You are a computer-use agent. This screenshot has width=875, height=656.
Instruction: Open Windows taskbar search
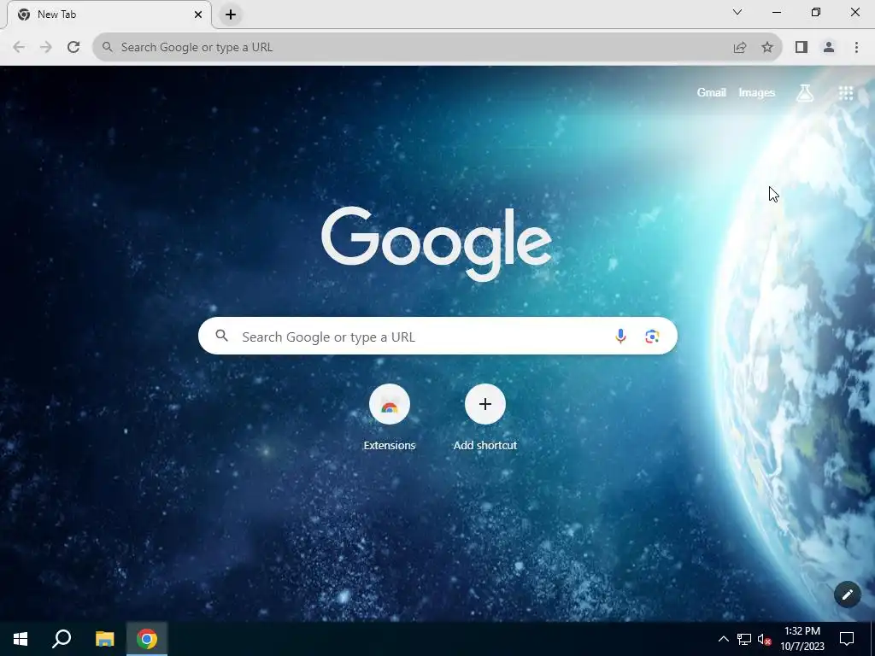point(62,639)
